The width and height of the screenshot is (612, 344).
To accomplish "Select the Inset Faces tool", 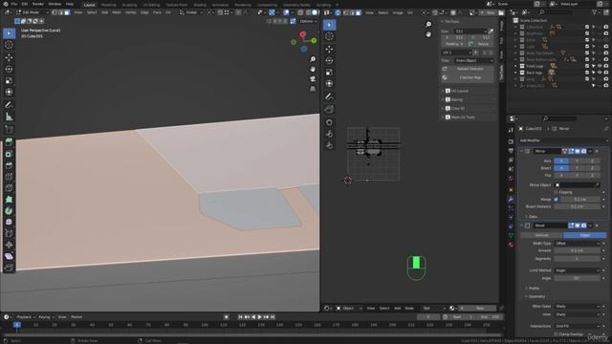I will click(x=9, y=154).
